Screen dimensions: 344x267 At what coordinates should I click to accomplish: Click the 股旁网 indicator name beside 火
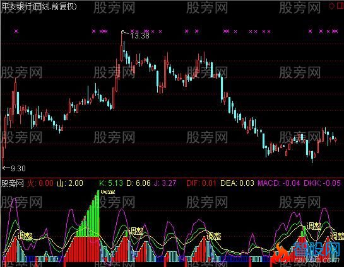12,183
